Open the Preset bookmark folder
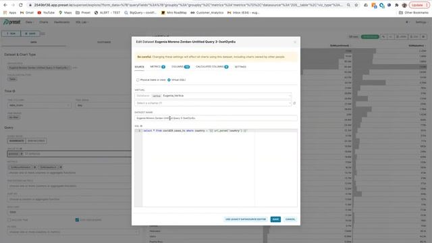Viewport: 432px width, 243px height. [83, 13]
